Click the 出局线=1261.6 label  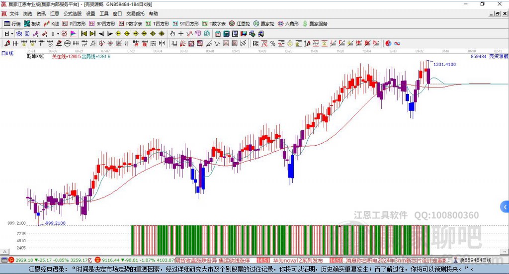click(x=96, y=57)
